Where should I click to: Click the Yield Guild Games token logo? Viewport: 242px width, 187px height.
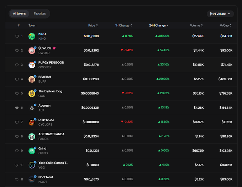click(32, 165)
